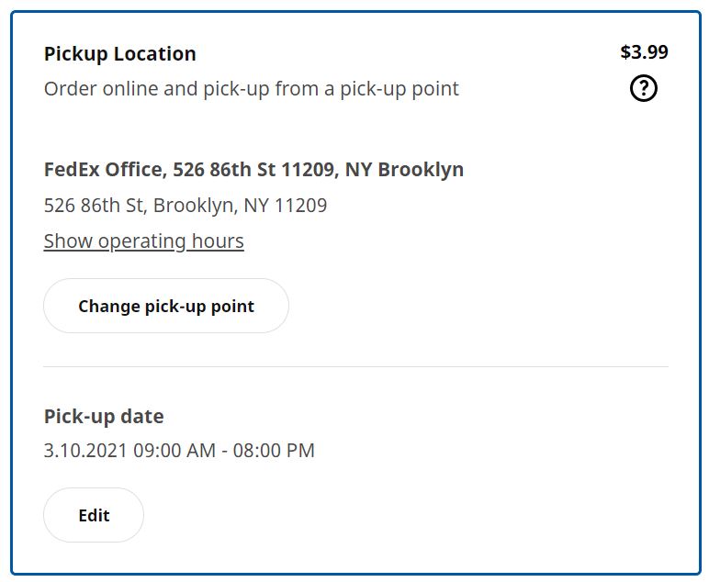Click the Change pick-up point button
The height and width of the screenshot is (582, 709).
pos(166,306)
